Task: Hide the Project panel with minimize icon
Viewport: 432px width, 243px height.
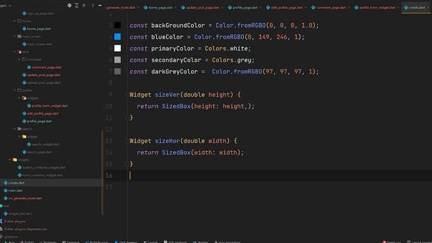Action: tap(100, 5)
